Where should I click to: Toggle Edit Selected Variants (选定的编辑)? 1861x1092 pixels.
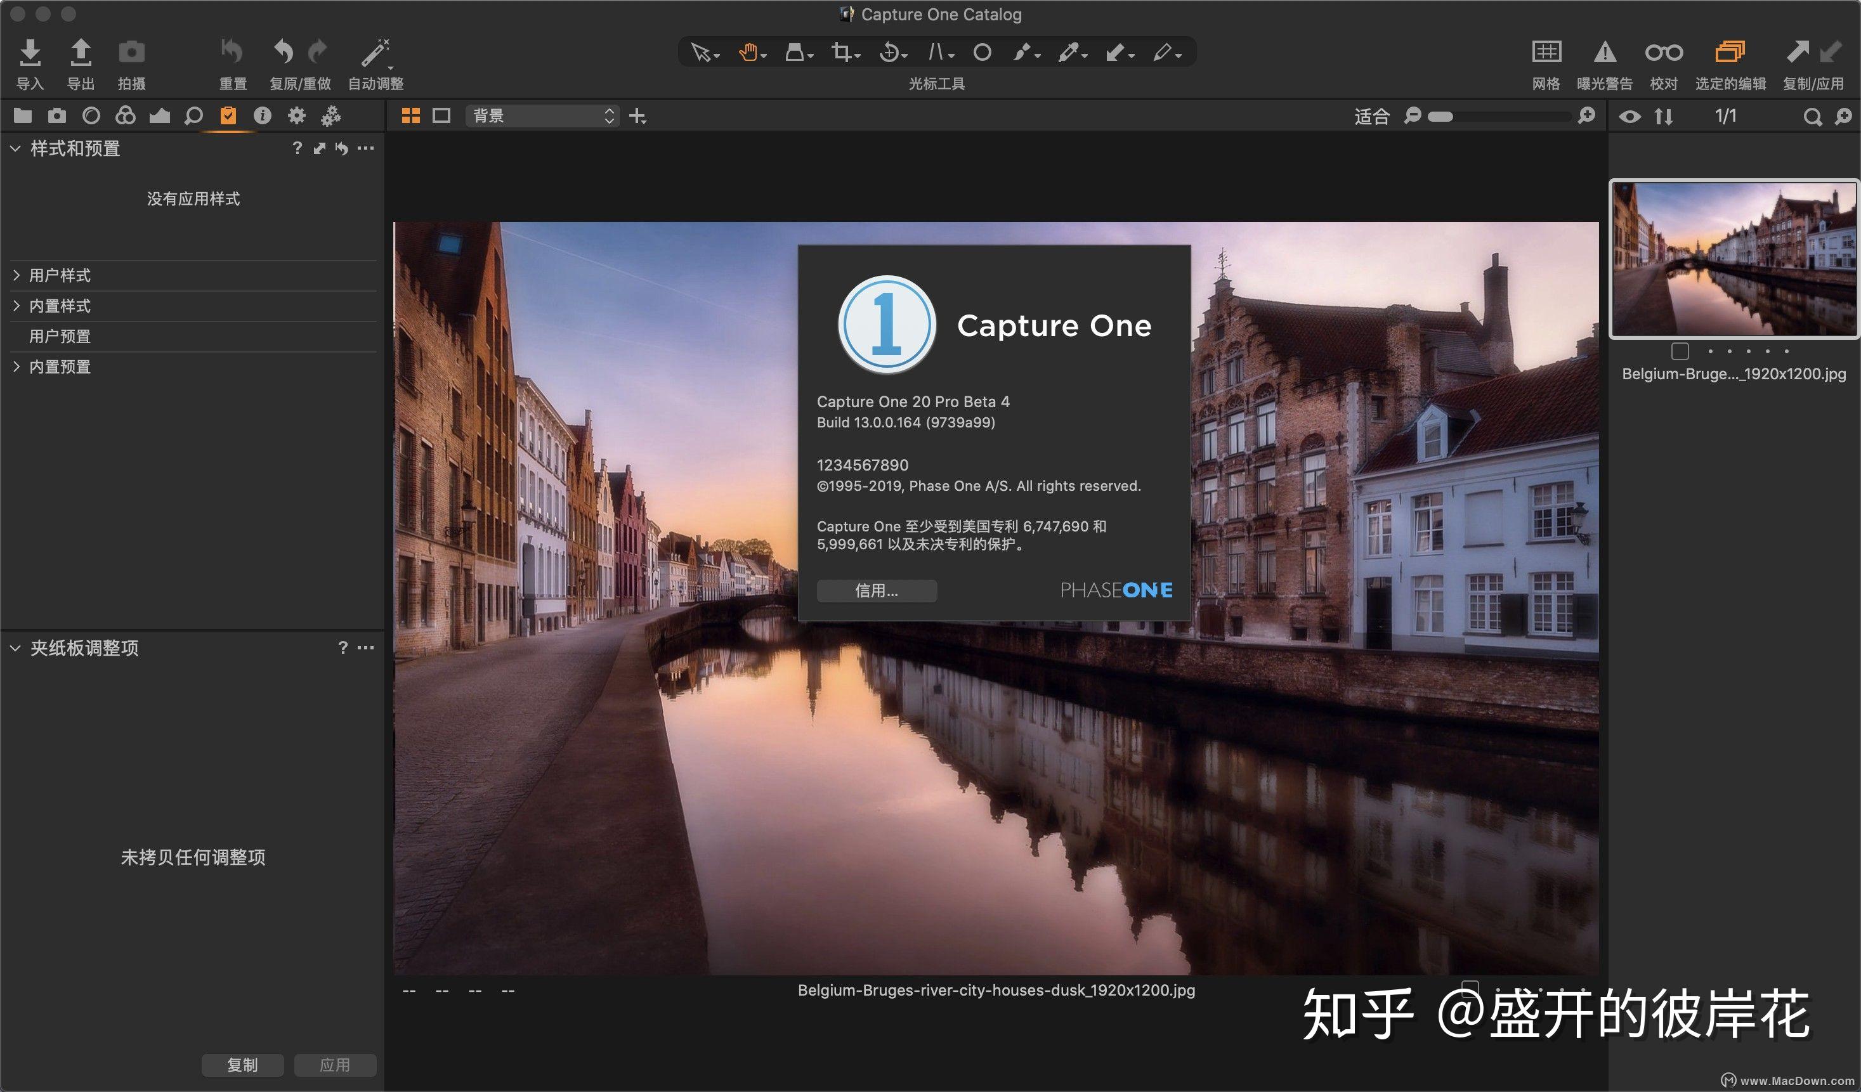(x=1730, y=52)
